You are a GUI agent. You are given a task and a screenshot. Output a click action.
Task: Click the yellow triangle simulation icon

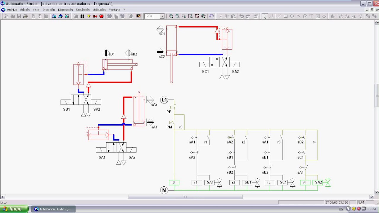click(x=89, y=16)
